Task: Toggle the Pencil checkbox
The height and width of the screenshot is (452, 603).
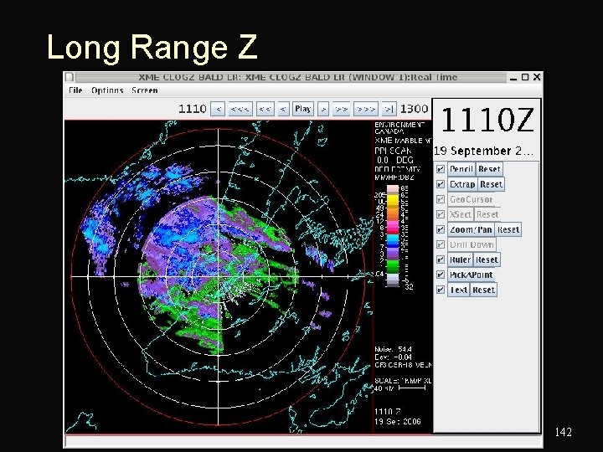Action: (x=441, y=169)
